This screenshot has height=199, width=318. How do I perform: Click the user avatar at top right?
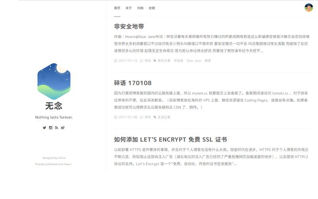[x=308, y=8]
